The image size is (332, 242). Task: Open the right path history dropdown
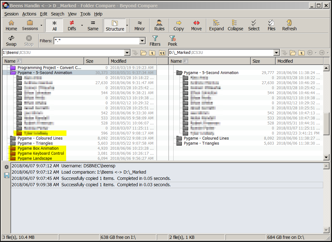(x=276, y=53)
